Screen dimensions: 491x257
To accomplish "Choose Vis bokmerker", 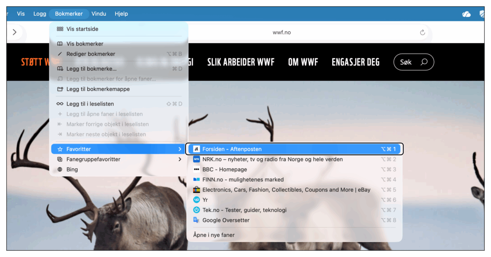I will (x=119, y=44).
